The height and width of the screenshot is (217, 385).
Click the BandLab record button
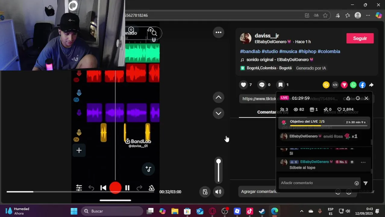pyautogui.click(x=115, y=188)
